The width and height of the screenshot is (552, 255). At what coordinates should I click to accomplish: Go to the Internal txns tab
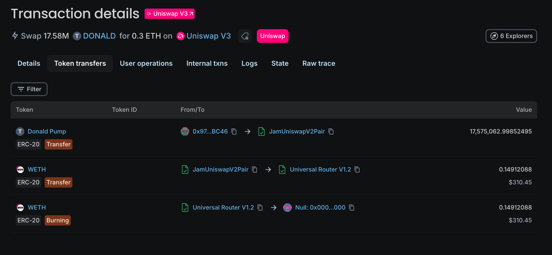[207, 63]
